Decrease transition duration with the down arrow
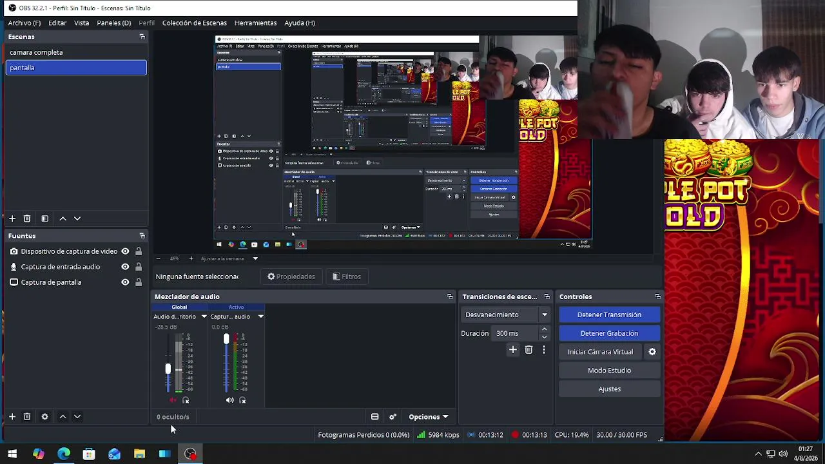This screenshot has height=464, width=825. tap(544, 337)
